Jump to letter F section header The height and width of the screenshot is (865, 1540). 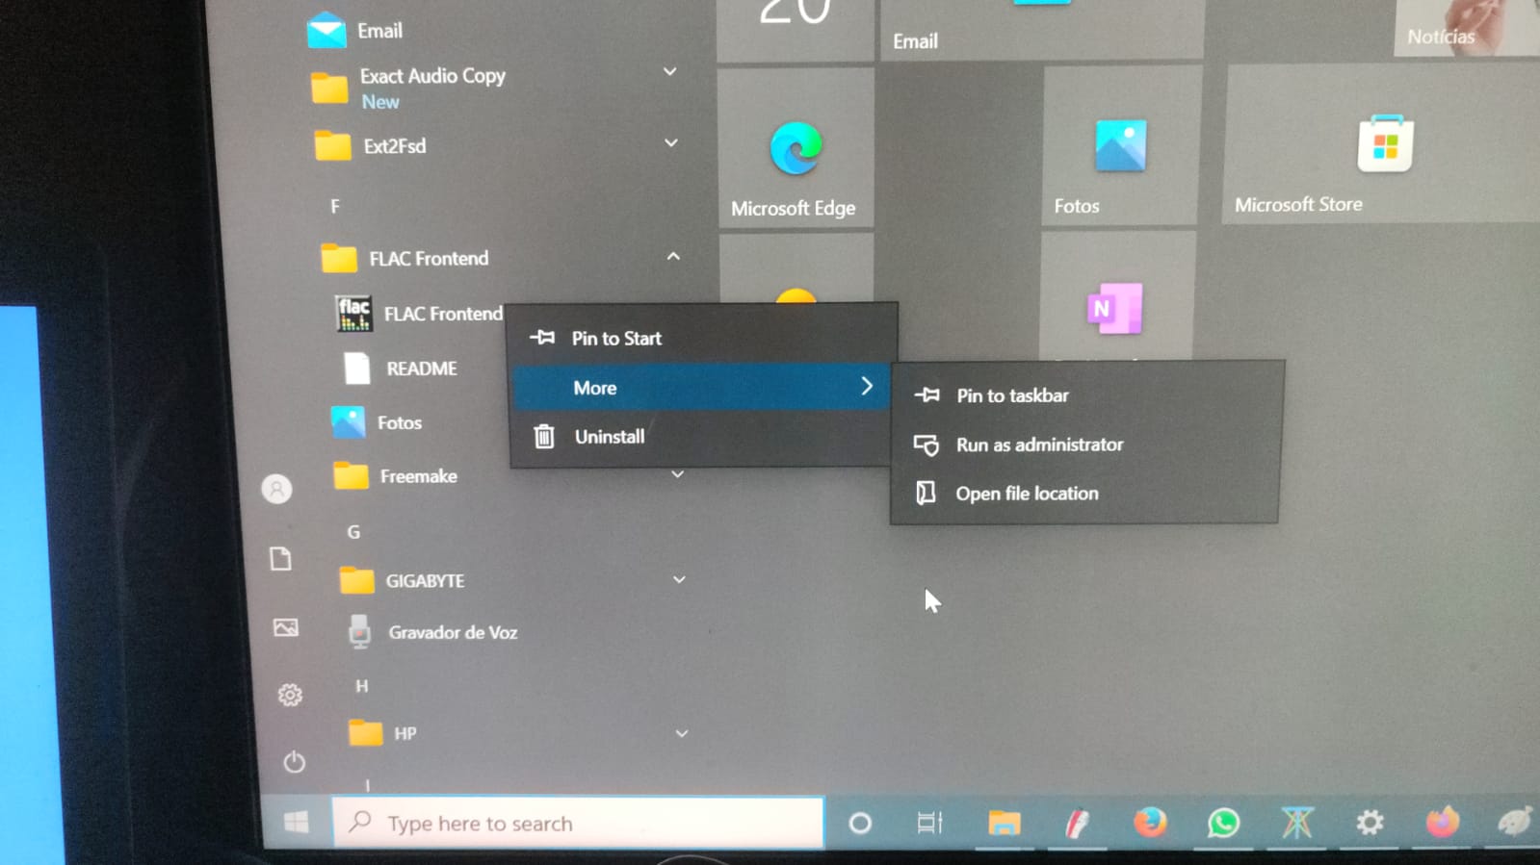(335, 206)
